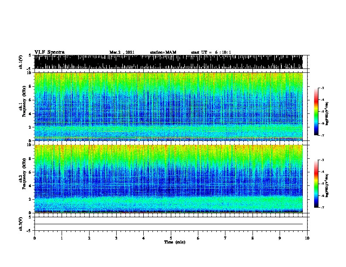This screenshot has height=267, width=346.
Task: Click the "ch.1(V)" axis label
Action: (21, 62)
